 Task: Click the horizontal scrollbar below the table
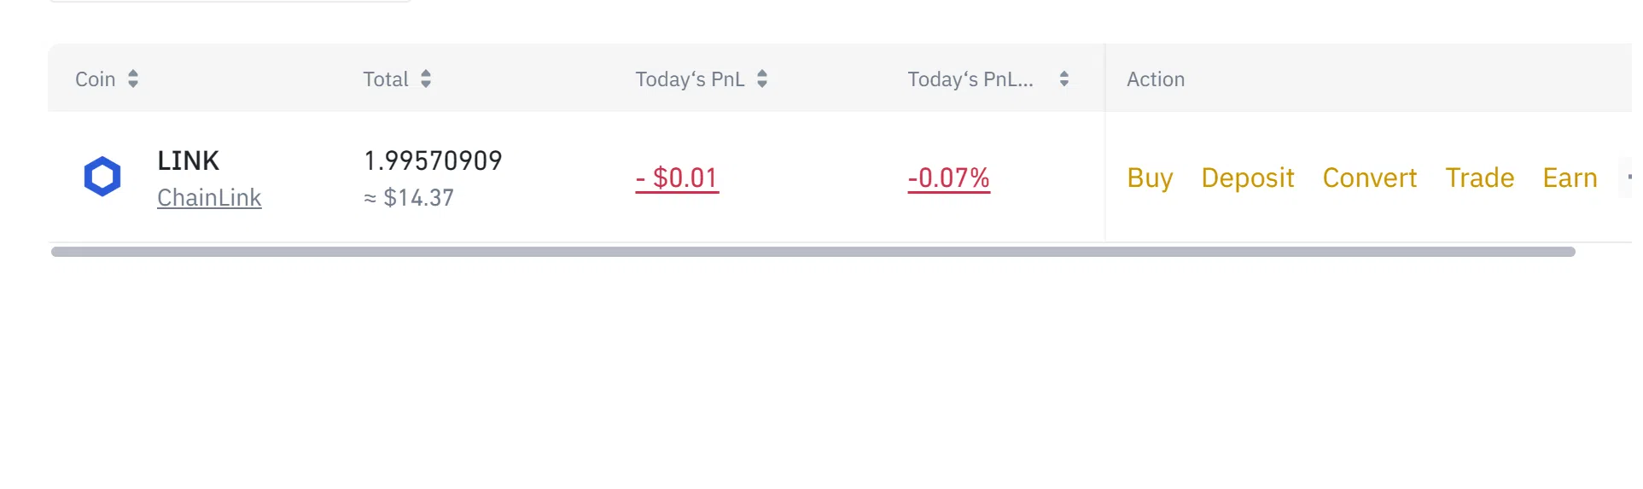click(813, 252)
